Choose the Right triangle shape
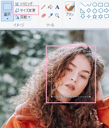 tap(83, 11)
